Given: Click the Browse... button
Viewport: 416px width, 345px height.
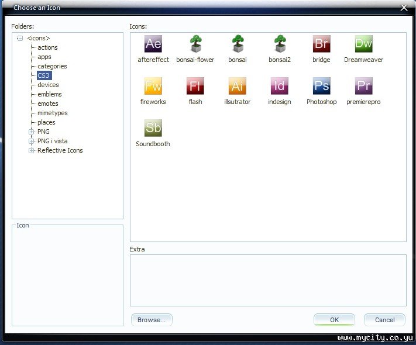Looking at the screenshot, I should coord(152,320).
